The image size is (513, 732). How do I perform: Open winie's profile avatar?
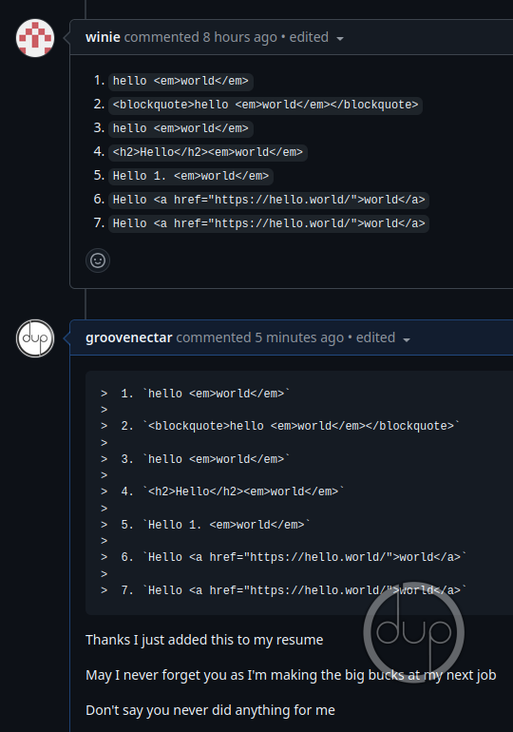click(35, 38)
